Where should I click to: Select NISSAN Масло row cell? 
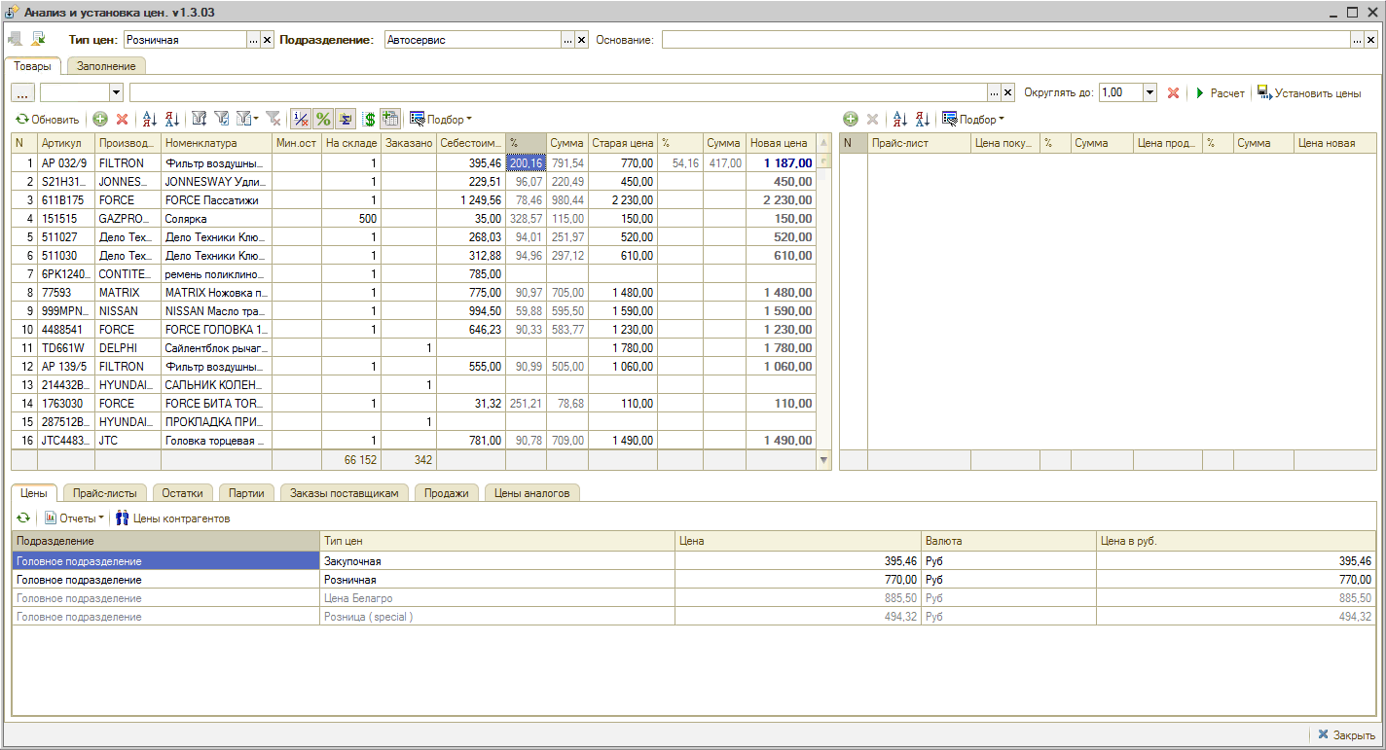(x=216, y=311)
